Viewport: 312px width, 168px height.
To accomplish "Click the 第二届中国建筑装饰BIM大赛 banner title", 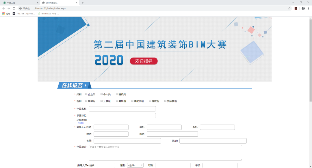I will pos(160,44).
